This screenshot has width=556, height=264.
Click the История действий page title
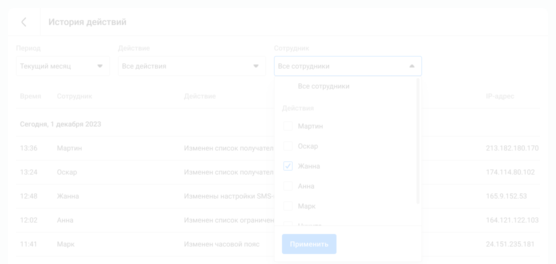tap(87, 22)
